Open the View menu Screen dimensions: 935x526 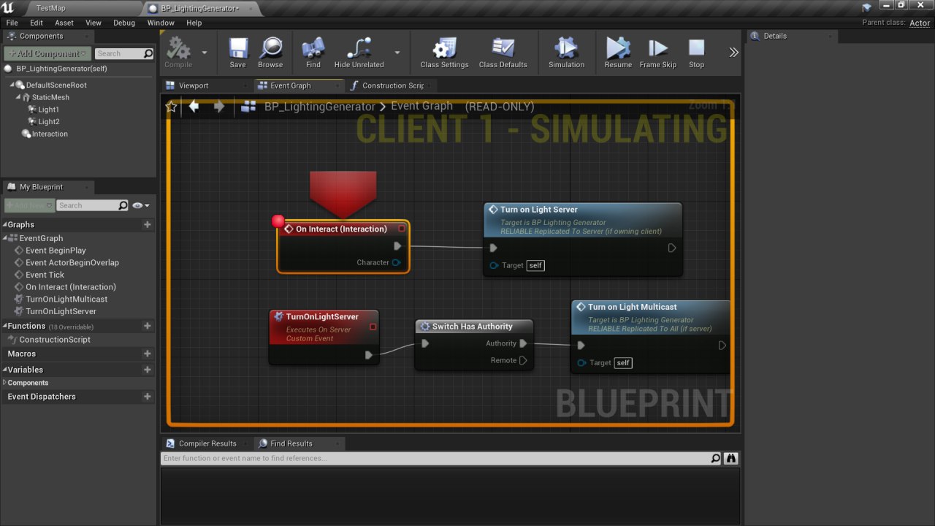point(93,23)
